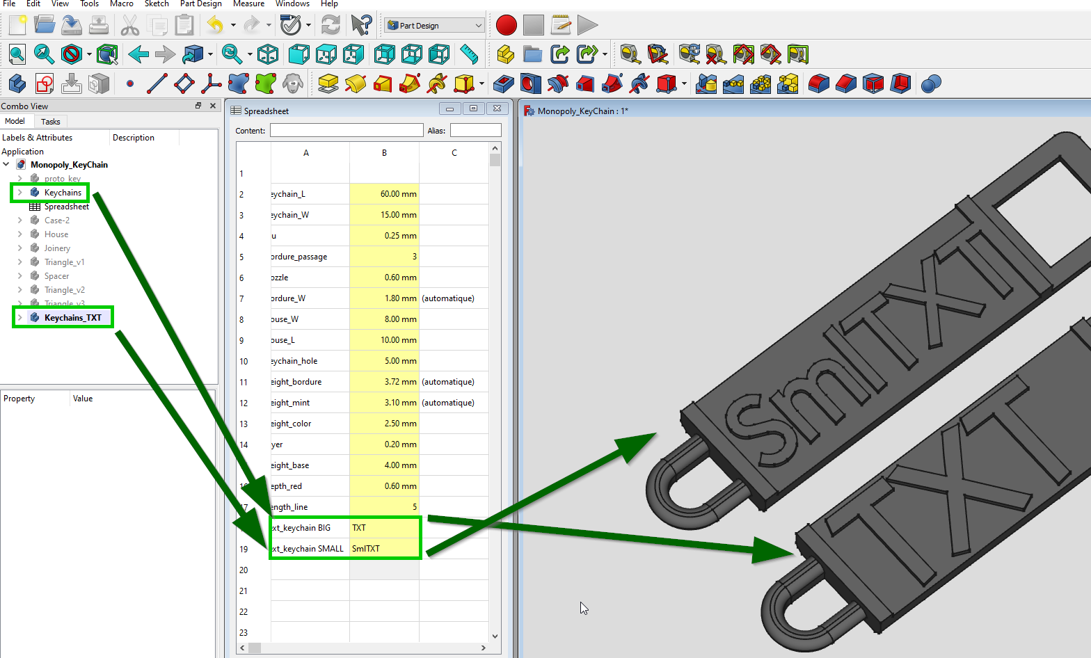Select the Hole tool
1091x658 pixels.
point(530,84)
